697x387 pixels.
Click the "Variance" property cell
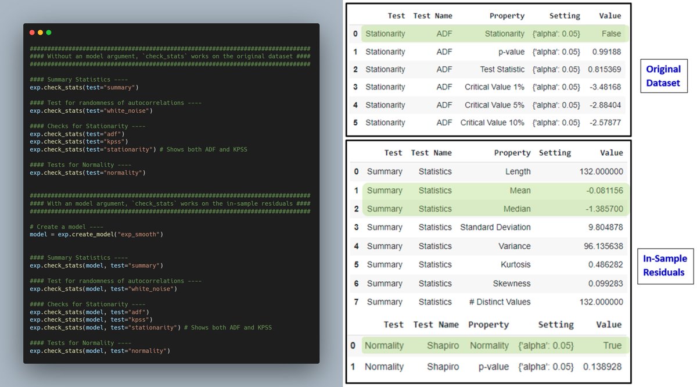point(514,246)
